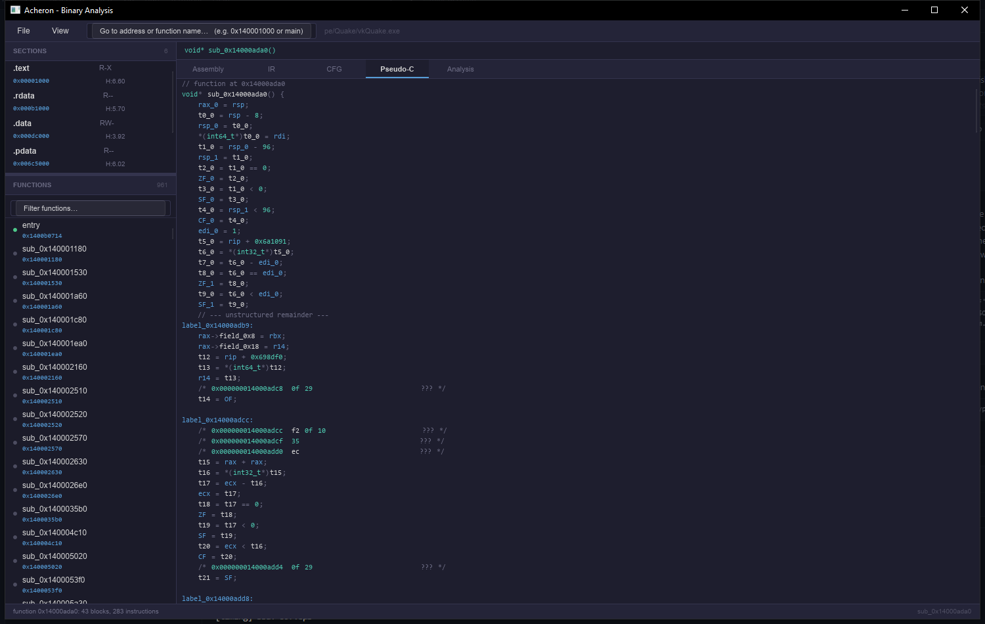This screenshot has width=985, height=624.
Task: Open function sub_0x140001ea0
Action: [x=89, y=348]
